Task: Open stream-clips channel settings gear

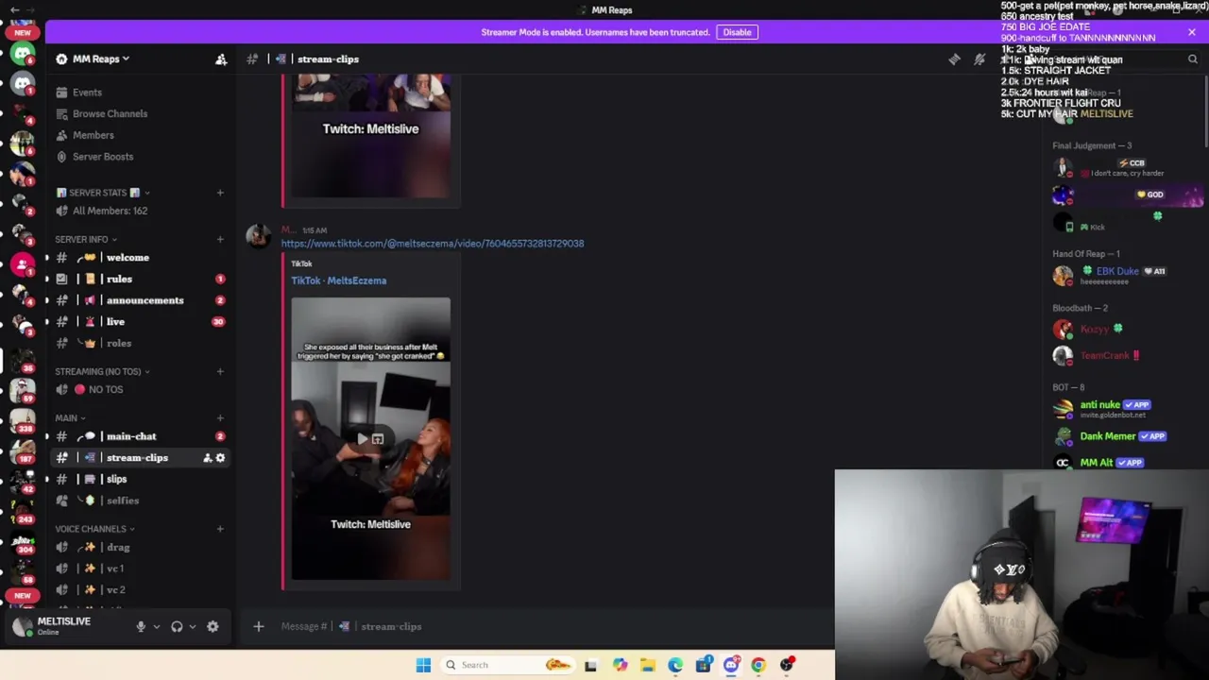Action: pos(220,458)
